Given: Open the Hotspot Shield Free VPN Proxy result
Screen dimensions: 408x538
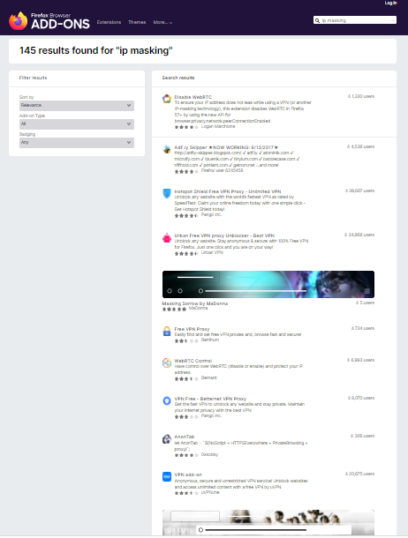Looking at the screenshot, I should click(x=227, y=191).
